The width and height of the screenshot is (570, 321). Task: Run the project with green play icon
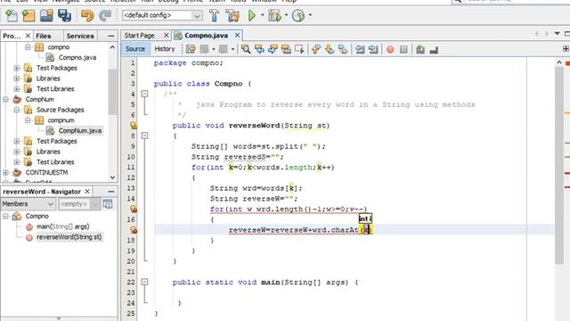coord(251,15)
